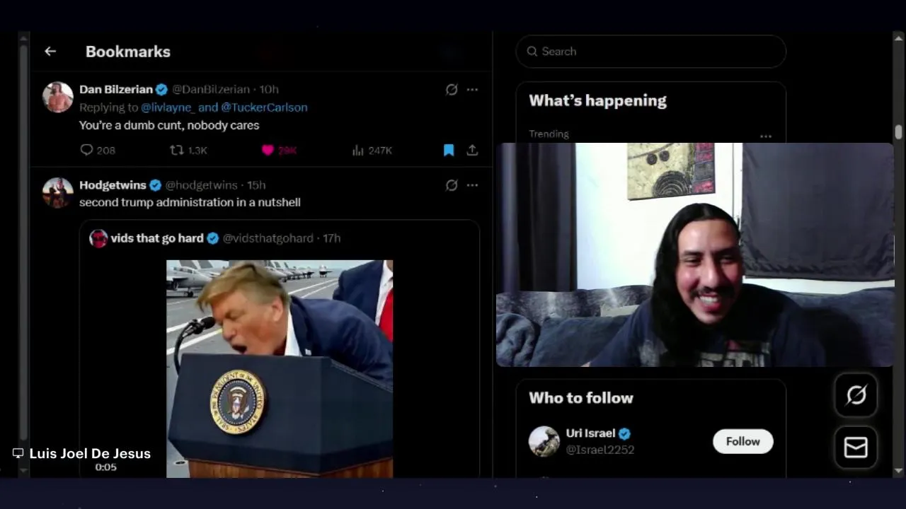Open Dan Bilzerian display name link

(116, 90)
